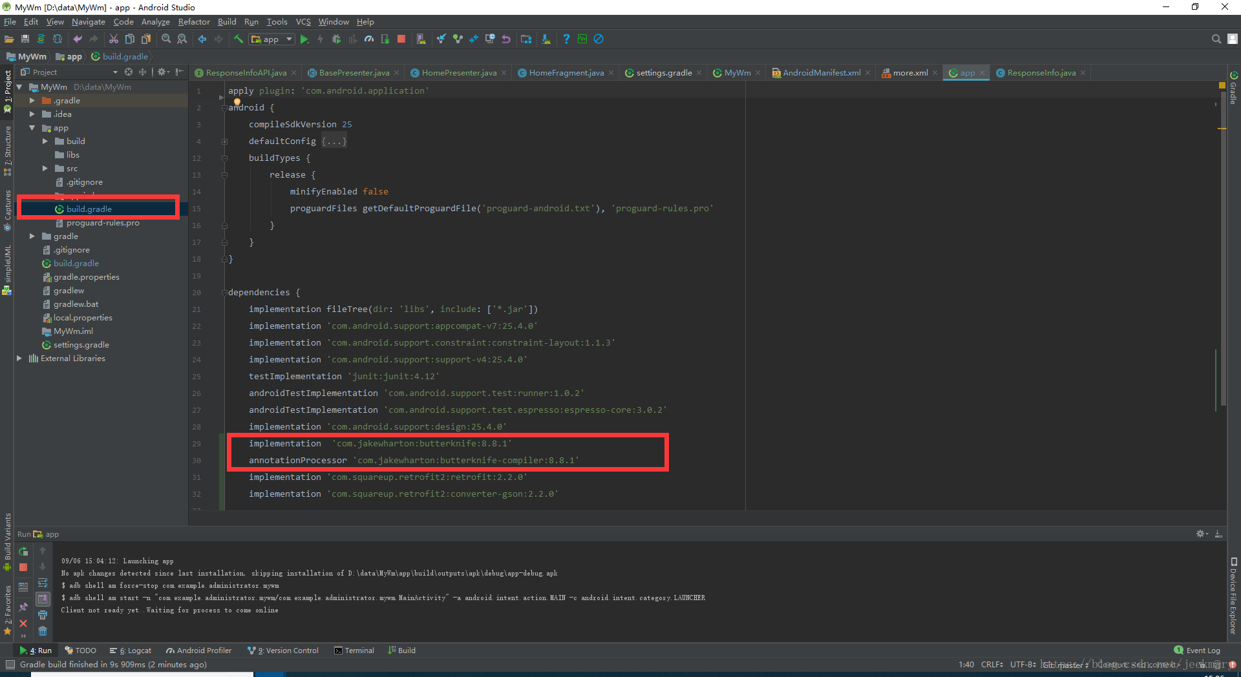Click the AVD Manager icon
The height and width of the screenshot is (677, 1241).
[421, 39]
